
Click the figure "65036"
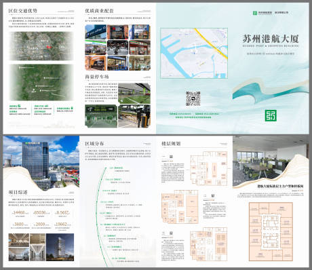(x=40, y=212)
